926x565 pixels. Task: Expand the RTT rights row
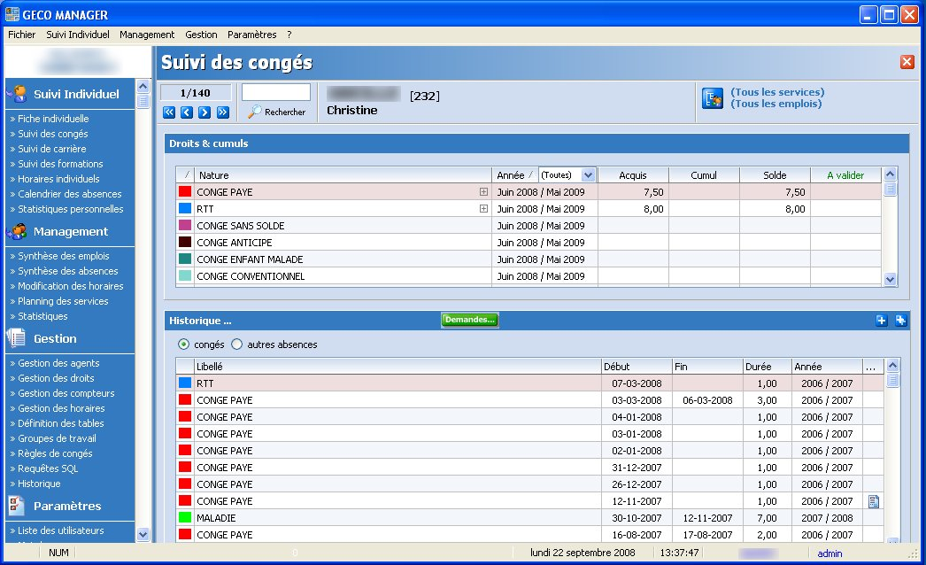pyautogui.click(x=483, y=209)
